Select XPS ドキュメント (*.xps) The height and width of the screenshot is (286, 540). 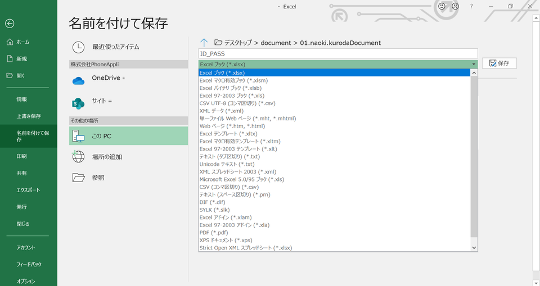click(334, 240)
